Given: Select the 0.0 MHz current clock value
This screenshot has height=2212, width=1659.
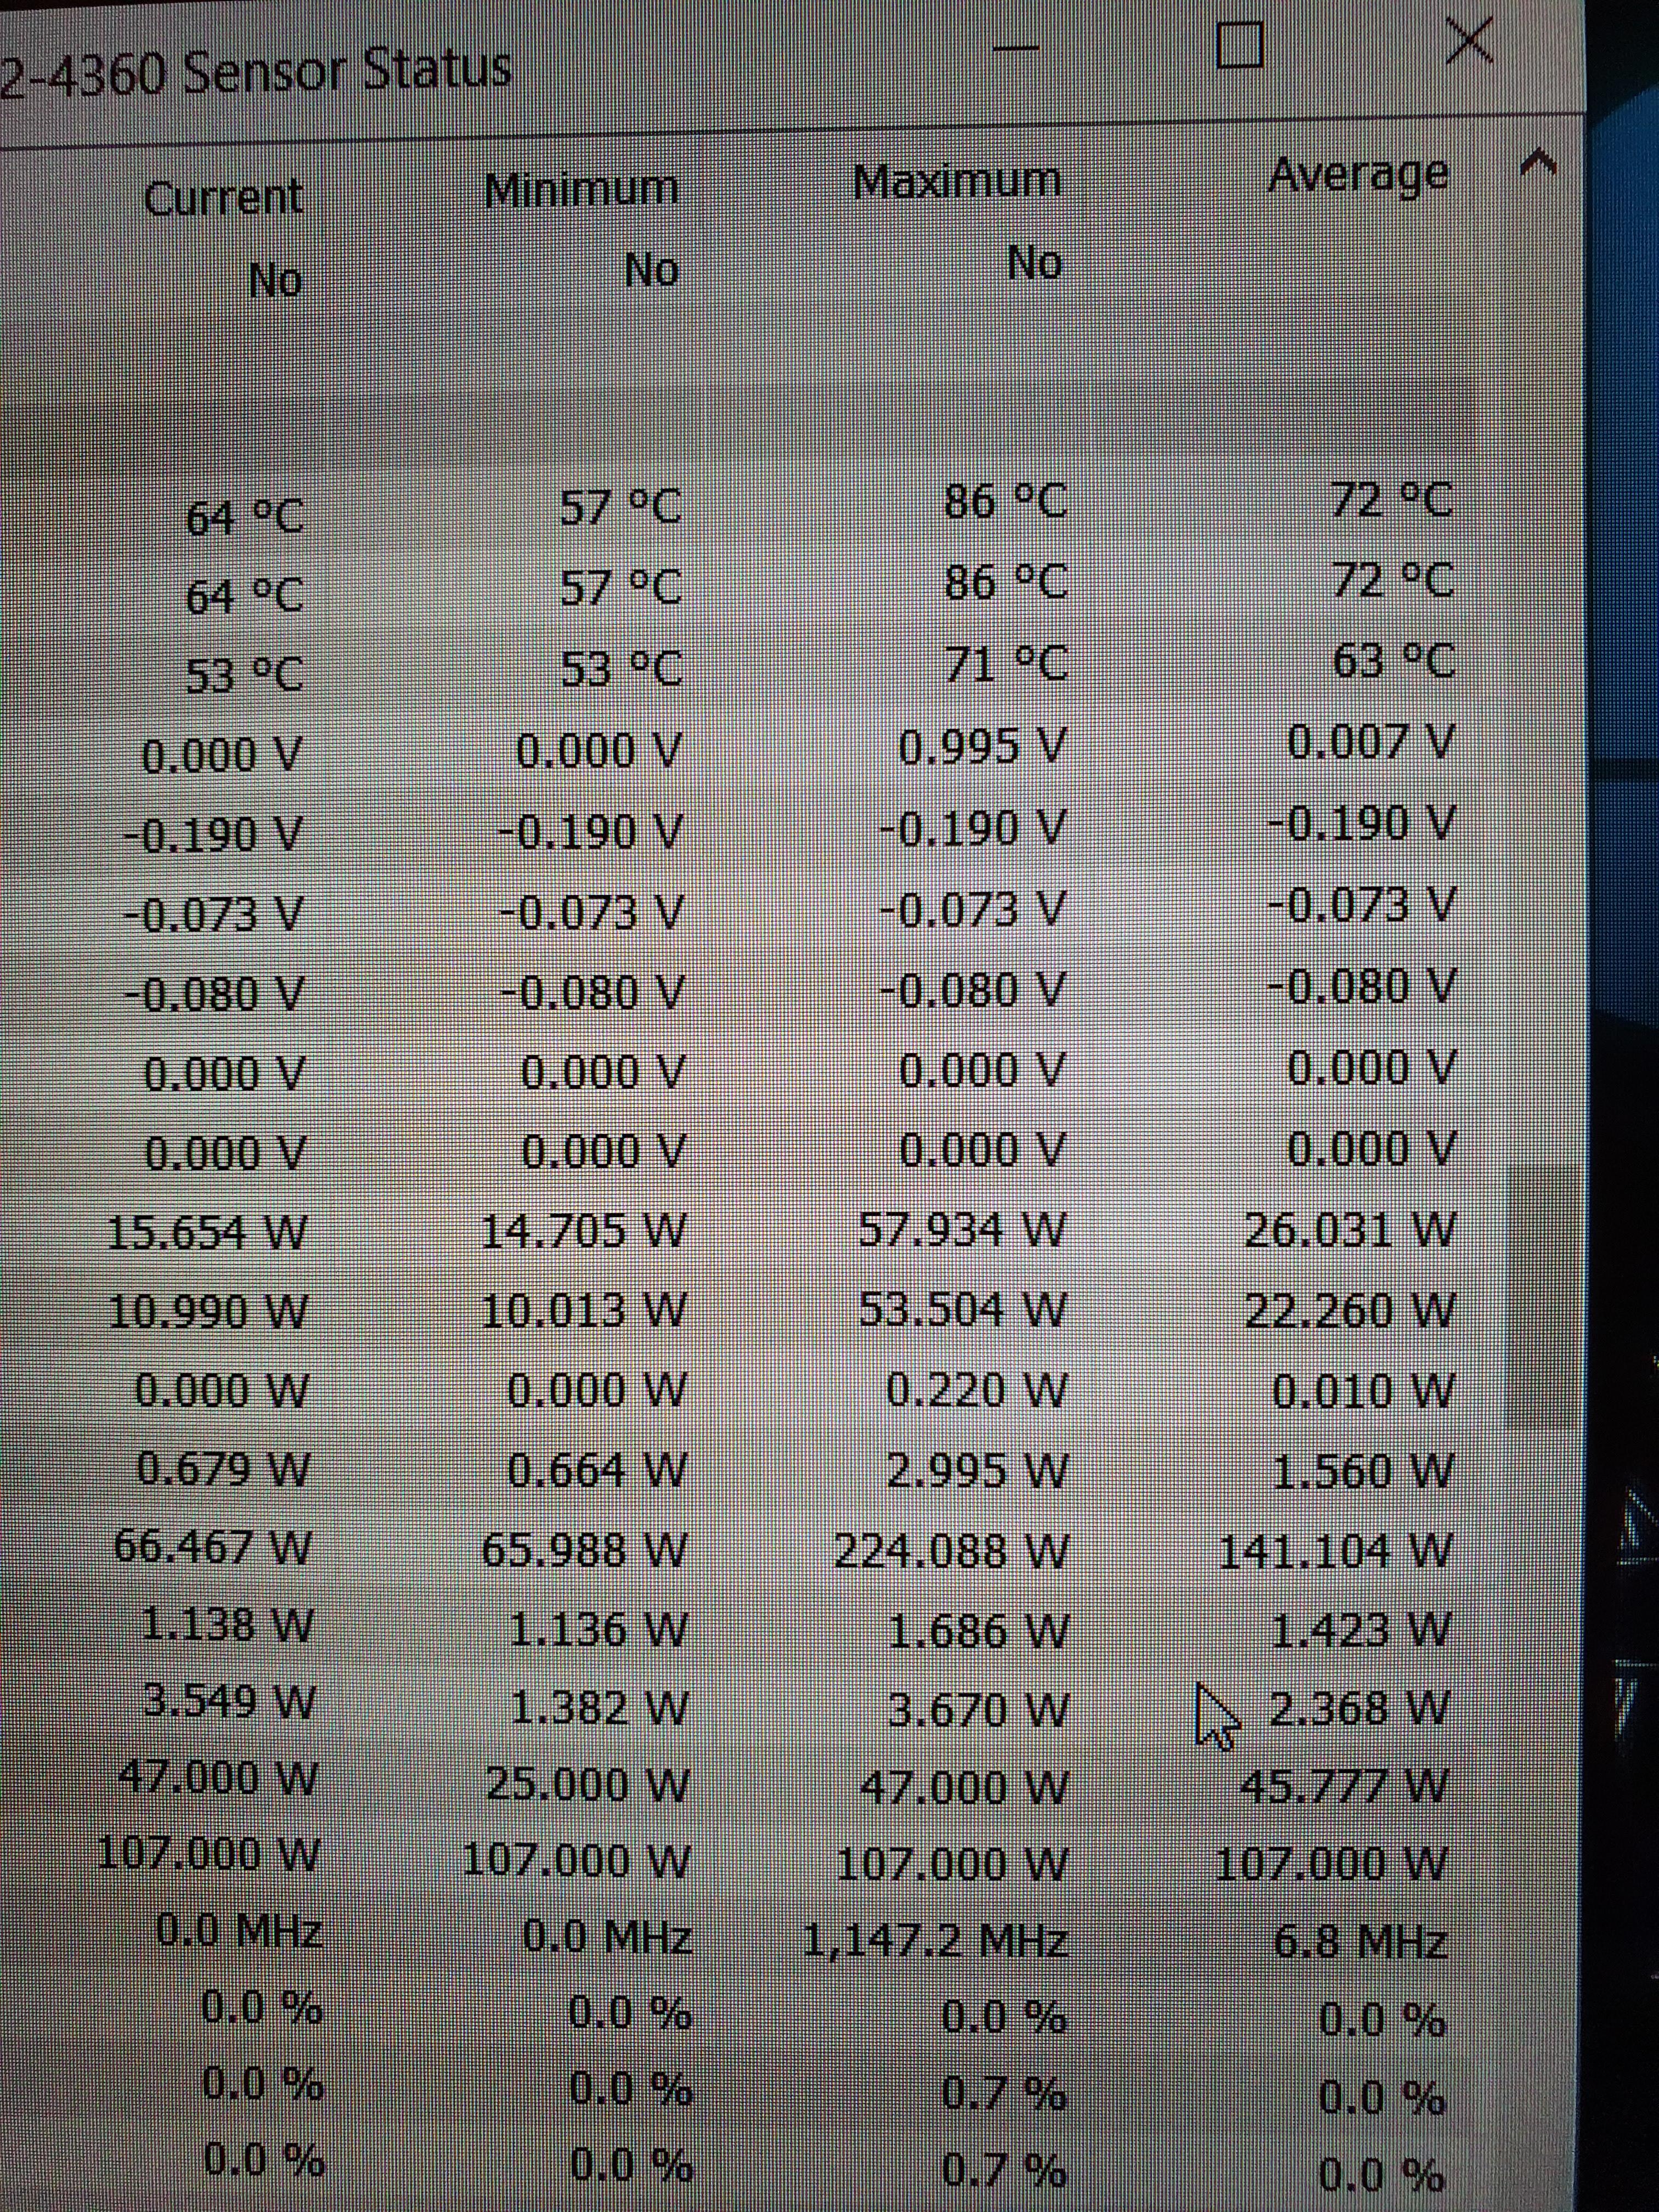Looking at the screenshot, I should tap(240, 1930).
